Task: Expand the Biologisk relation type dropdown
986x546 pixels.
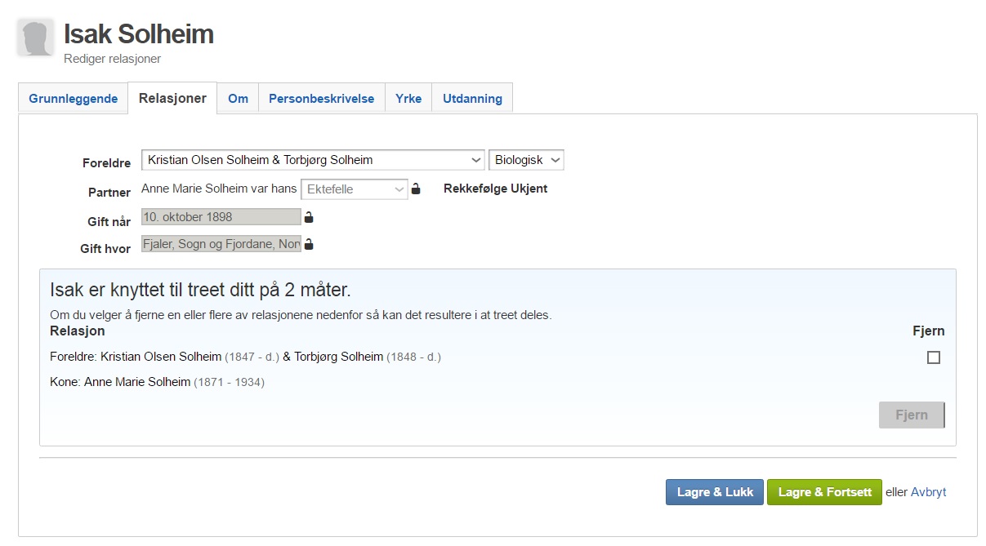Action: (526, 160)
